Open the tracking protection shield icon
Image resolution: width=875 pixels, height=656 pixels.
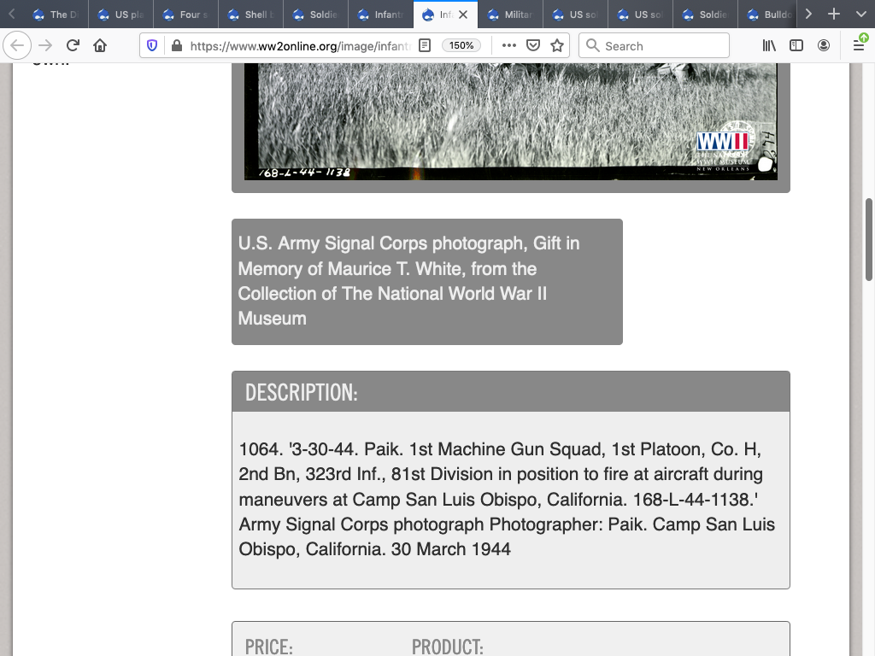point(152,45)
